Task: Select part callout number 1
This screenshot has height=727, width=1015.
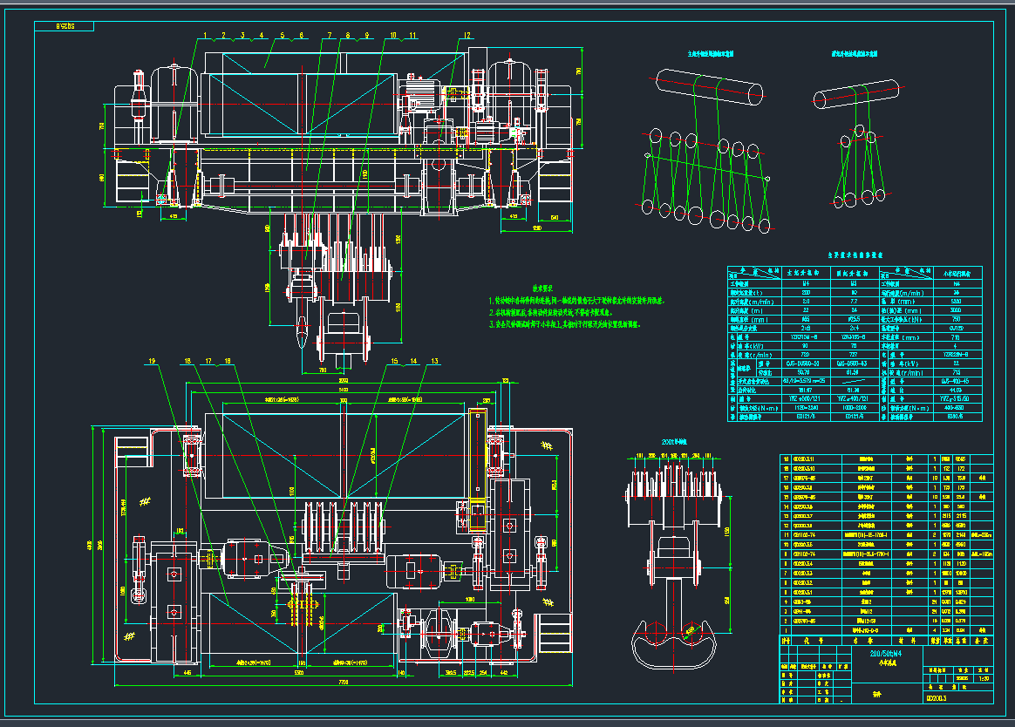Action: pyautogui.click(x=205, y=36)
